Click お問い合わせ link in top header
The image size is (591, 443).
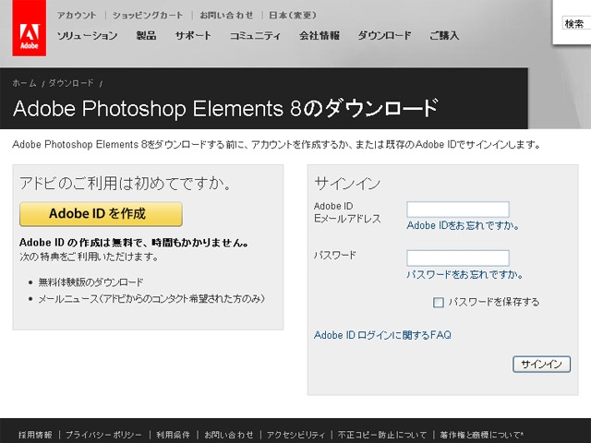coord(226,16)
